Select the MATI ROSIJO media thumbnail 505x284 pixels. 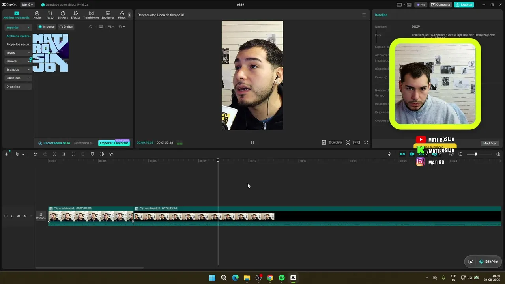[x=50, y=53]
